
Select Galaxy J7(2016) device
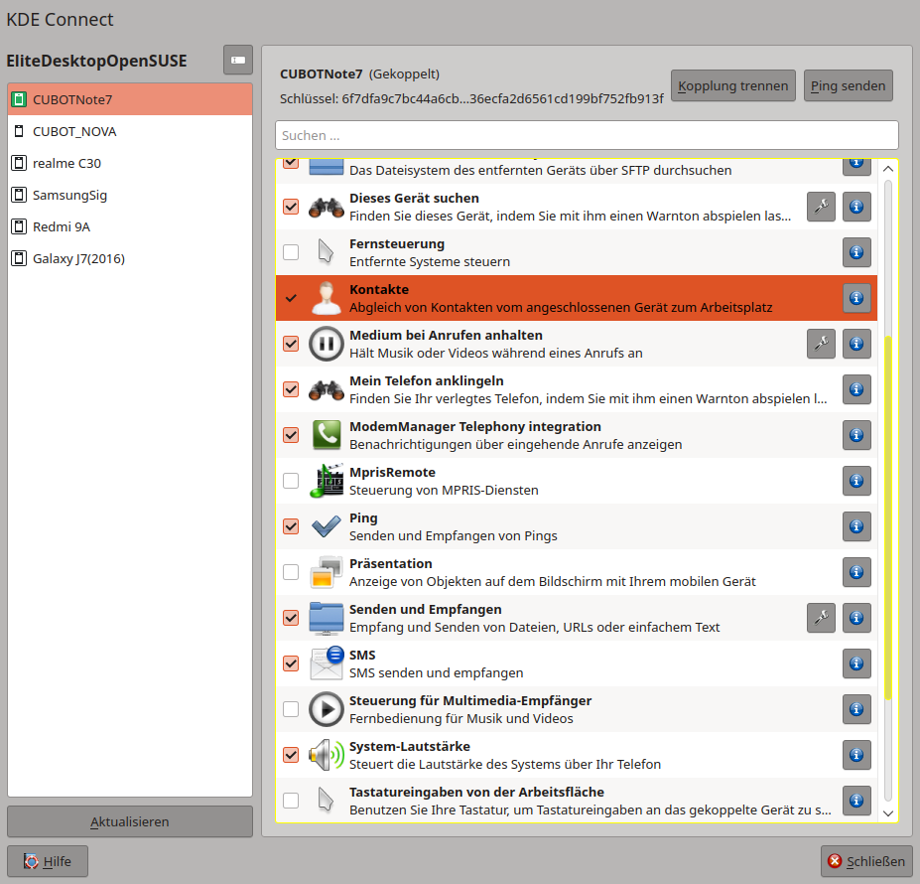(x=130, y=258)
